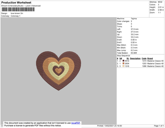Screen dimensions: 165x128
Task: Click the barcode under the worksheet title
Action: 18,9
